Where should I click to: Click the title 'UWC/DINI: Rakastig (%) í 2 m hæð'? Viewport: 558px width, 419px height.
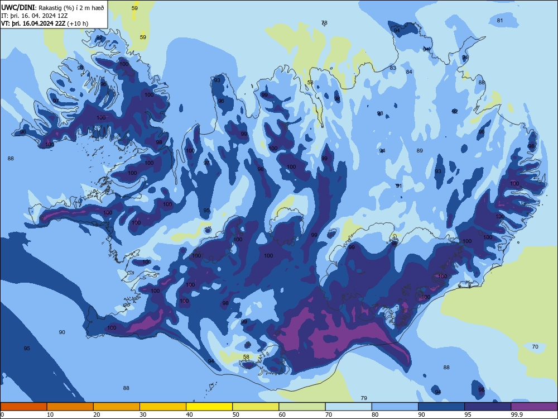52,7
